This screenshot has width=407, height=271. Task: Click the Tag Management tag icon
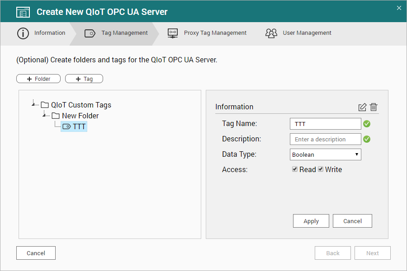coord(90,33)
